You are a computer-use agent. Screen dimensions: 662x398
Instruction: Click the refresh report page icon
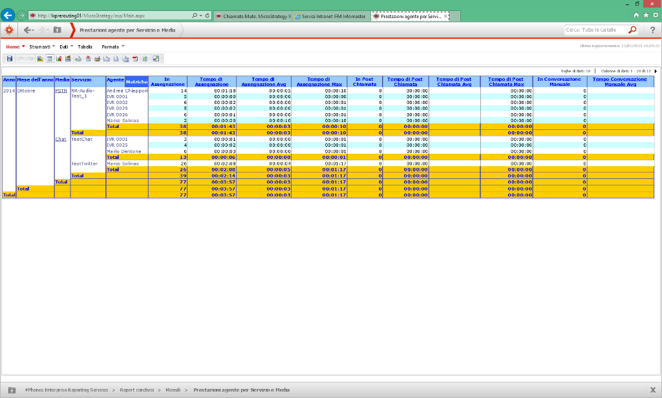coord(145,59)
